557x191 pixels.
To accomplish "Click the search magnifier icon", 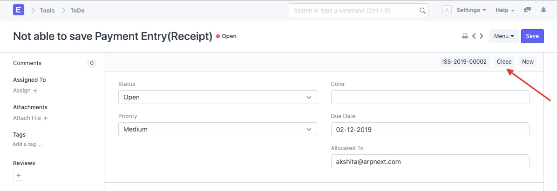I will tap(422, 10).
